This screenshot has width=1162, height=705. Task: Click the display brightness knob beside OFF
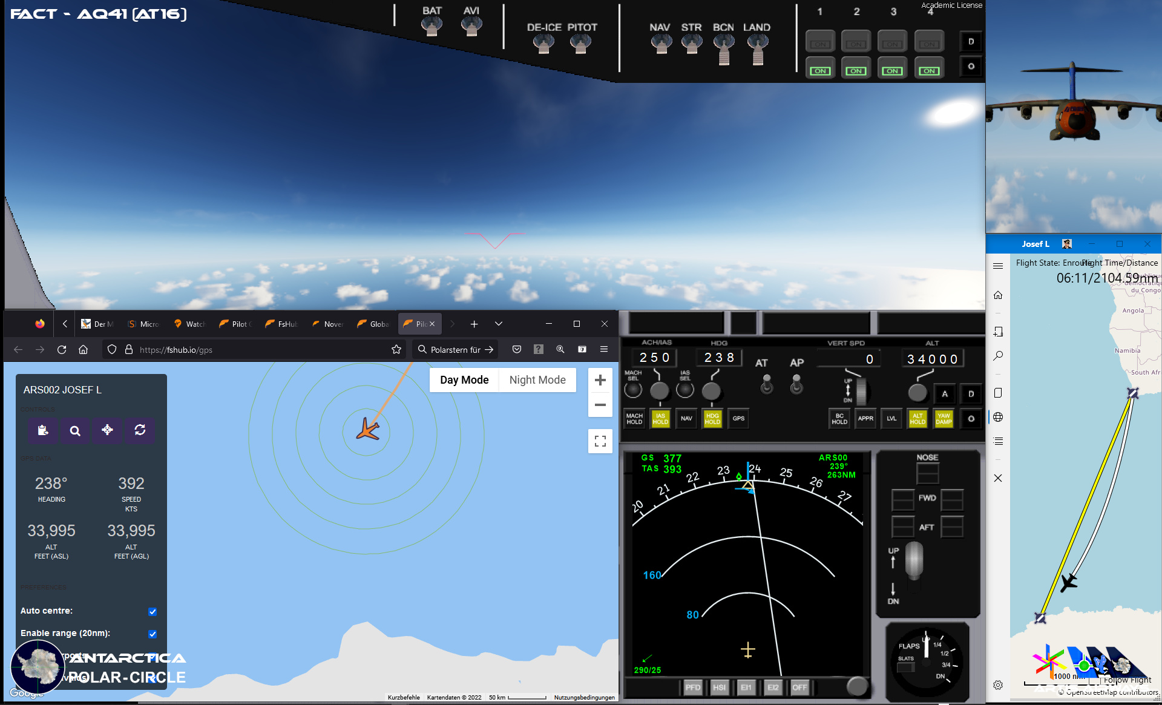coord(857,686)
